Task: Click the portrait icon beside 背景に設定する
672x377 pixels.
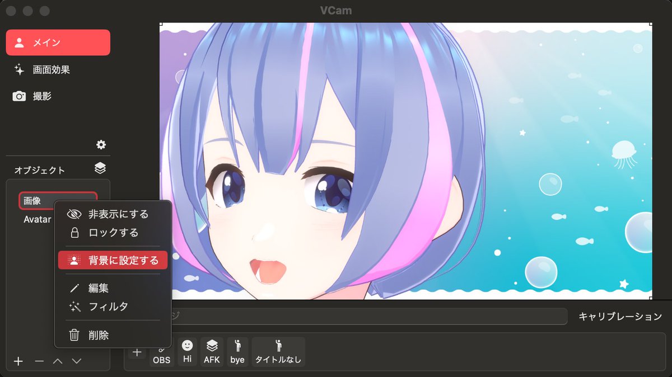Action: point(74,260)
